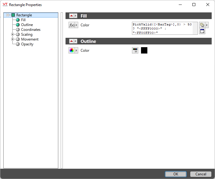Collapse the Rectangle tree node
This screenshot has width=215, height=179.
pos(8,15)
